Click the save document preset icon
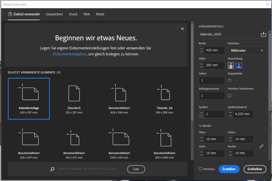The width and height of the screenshot is (272, 181). 263,34
